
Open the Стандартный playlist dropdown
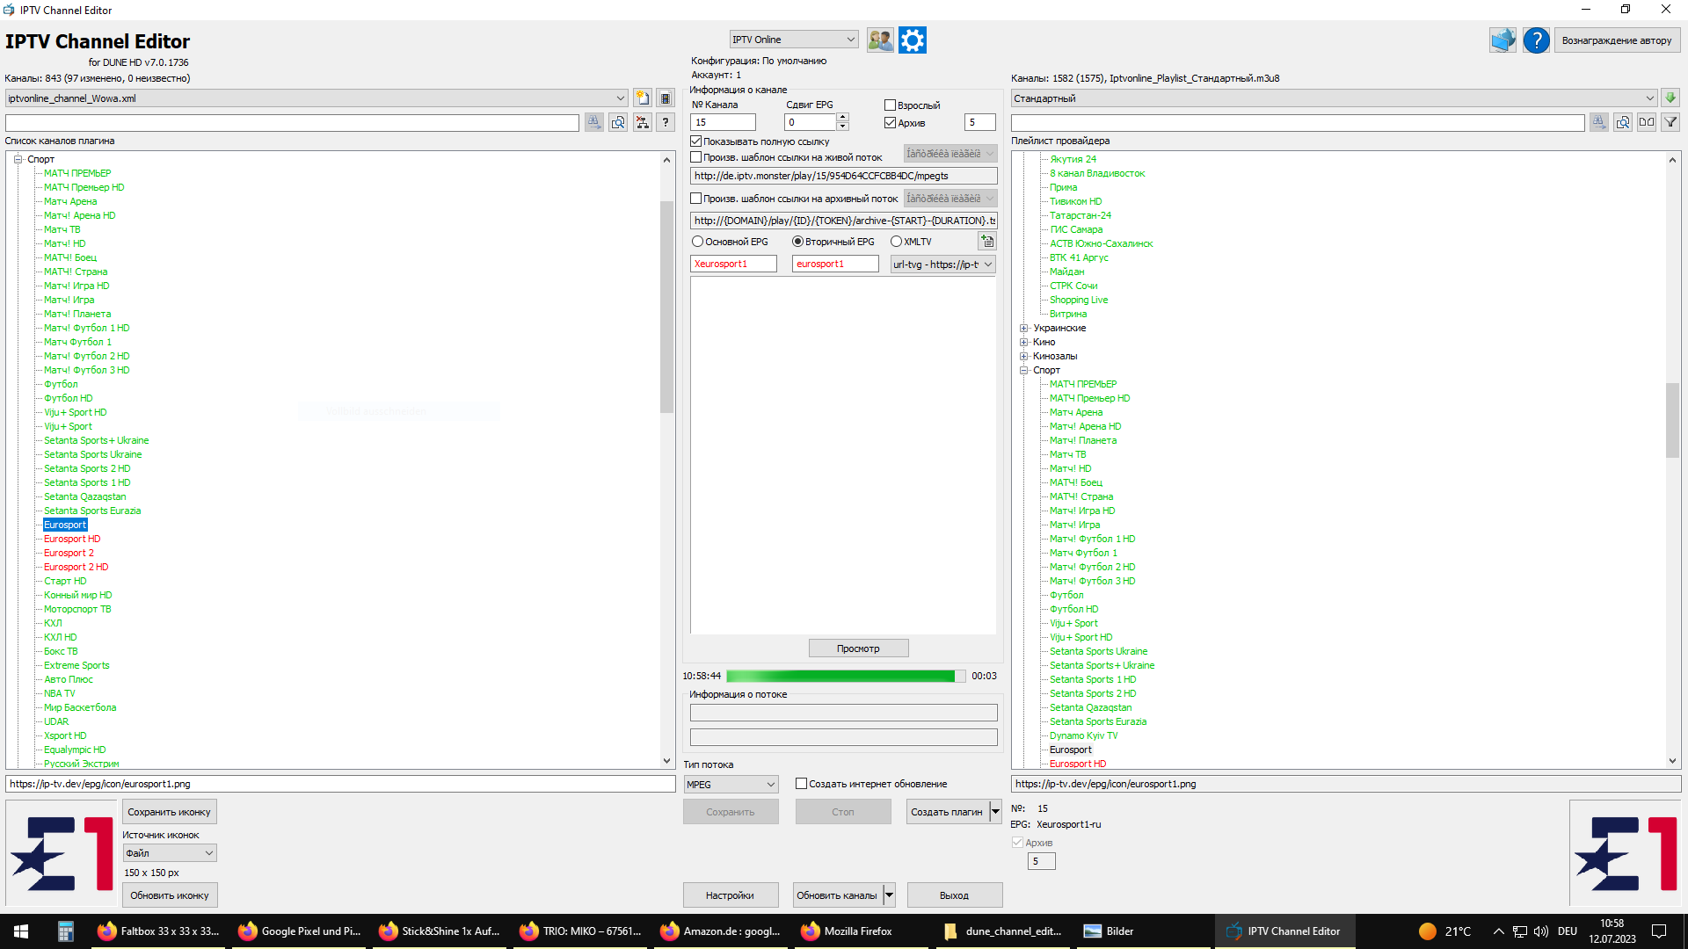1334,98
